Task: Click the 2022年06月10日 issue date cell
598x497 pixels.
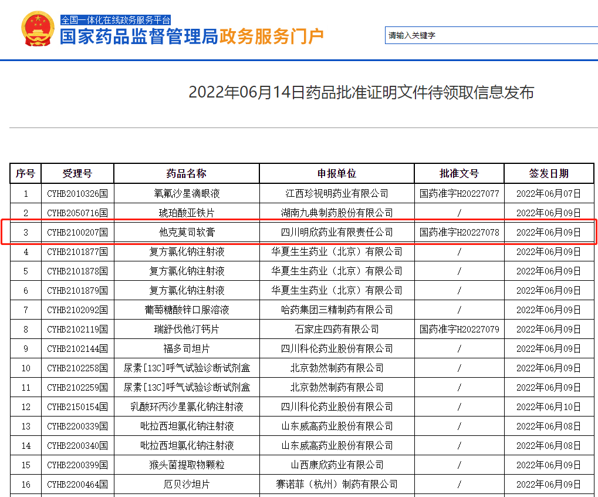Action: (548, 407)
